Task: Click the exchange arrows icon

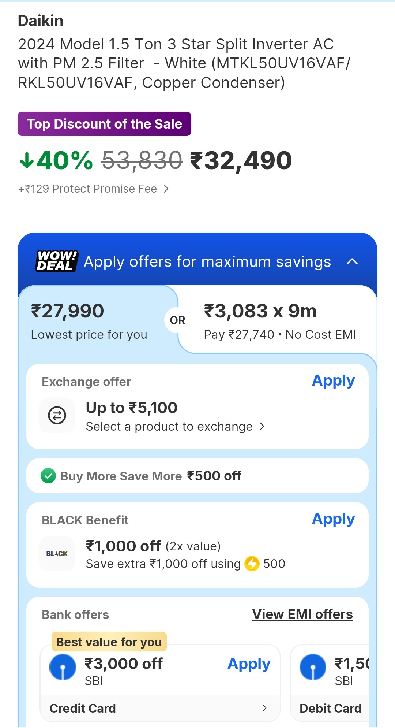Action: pyautogui.click(x=57, y=415)
